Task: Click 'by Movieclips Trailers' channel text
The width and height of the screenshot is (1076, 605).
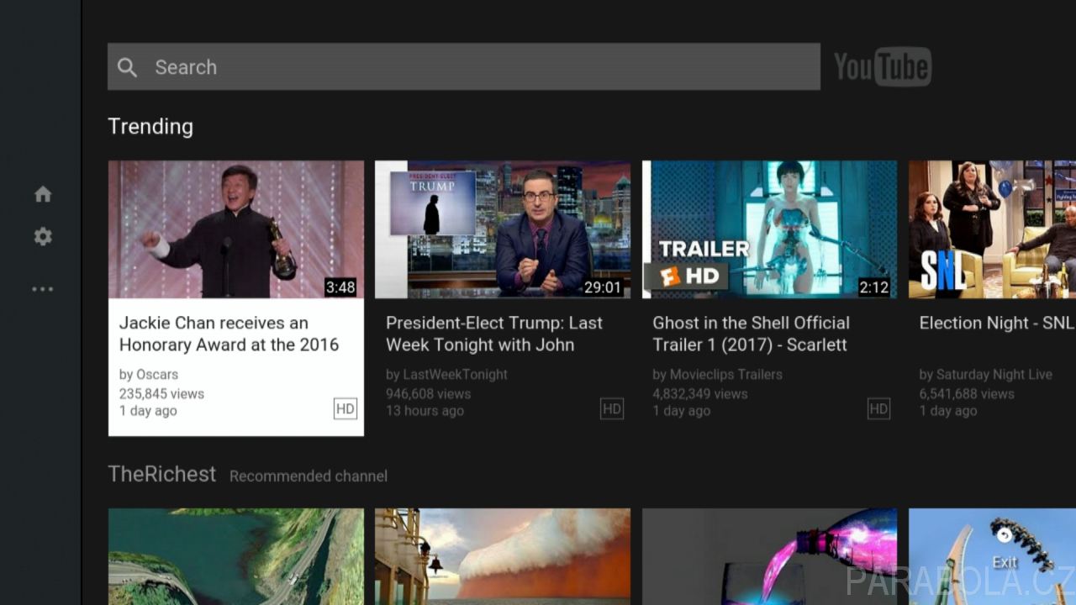Action: click(718, 375)
